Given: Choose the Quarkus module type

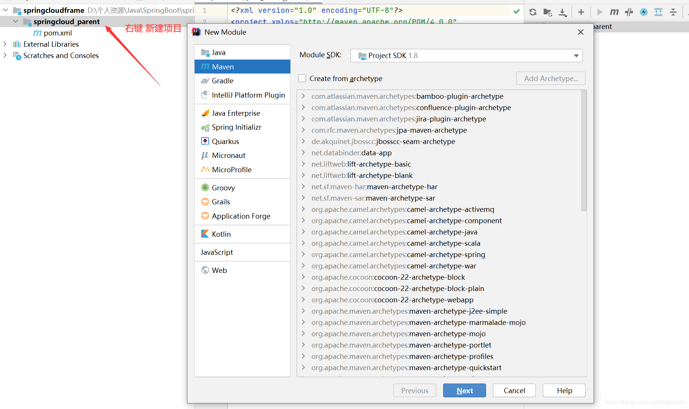Looking at the screenshot, I should (x=242, y=141).
